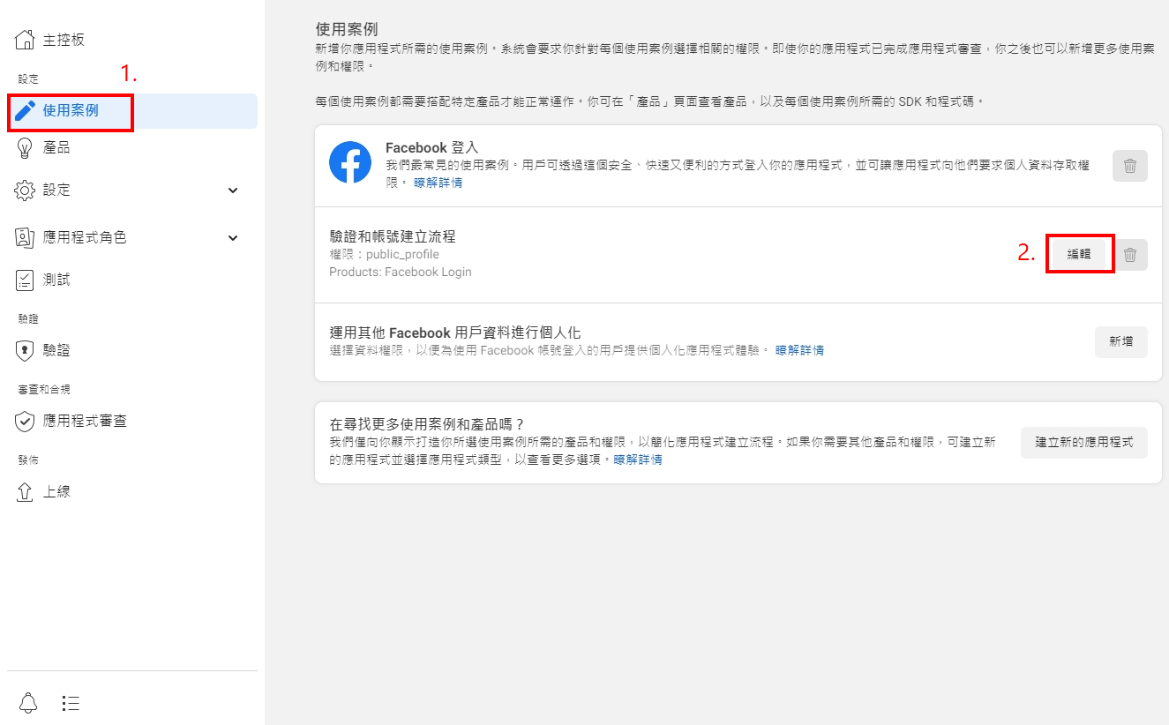
Task: Select 使用案例 in the sidebar
Action: 132,111
